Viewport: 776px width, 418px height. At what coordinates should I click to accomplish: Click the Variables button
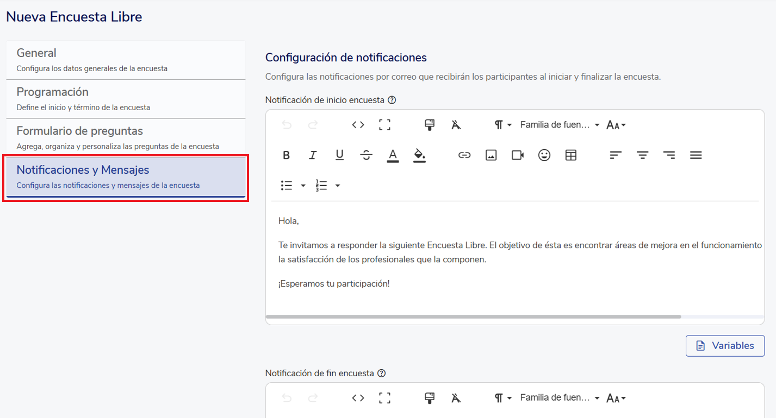(725, 346)
